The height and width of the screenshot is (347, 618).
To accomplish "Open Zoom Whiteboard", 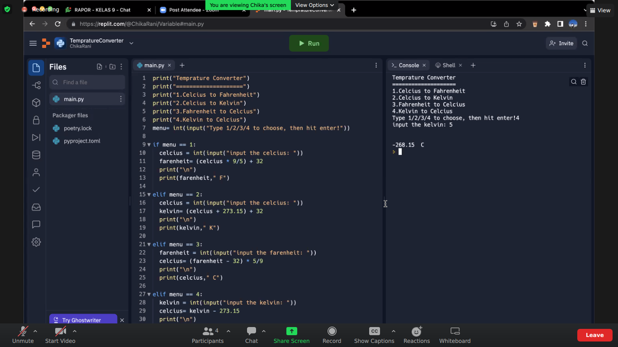I will (455, 334).
